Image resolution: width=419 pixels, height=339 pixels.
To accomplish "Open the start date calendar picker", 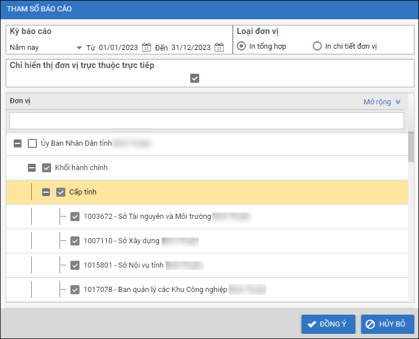I will pyautogui.click(x=146, y=48).
